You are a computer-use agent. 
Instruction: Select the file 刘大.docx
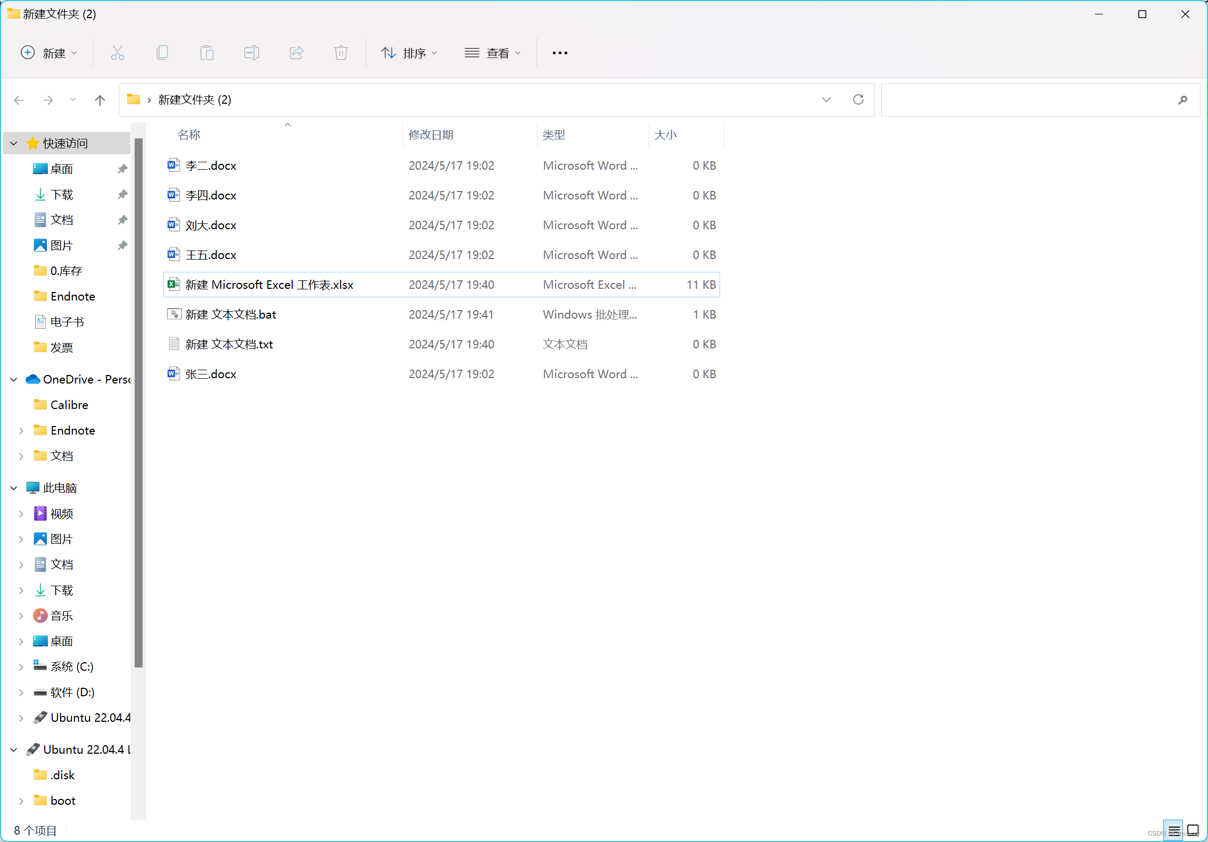(441, 225)
